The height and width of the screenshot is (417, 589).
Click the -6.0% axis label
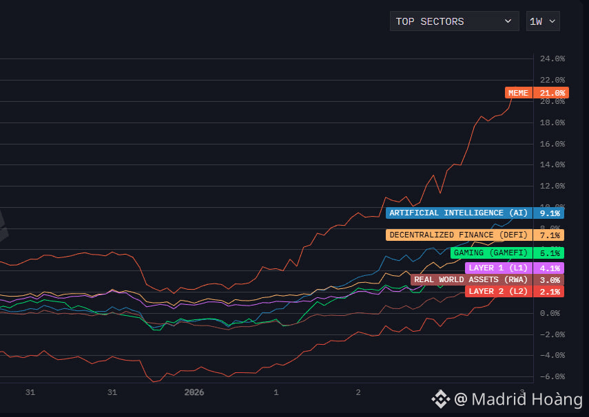[x=552, y=377]
